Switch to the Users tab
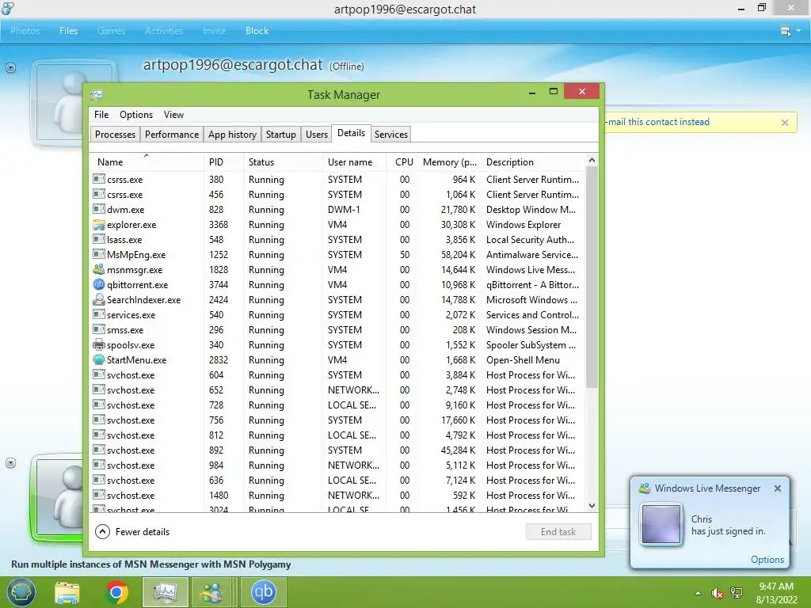Viewport: 811px width, 608px height. 317,135
